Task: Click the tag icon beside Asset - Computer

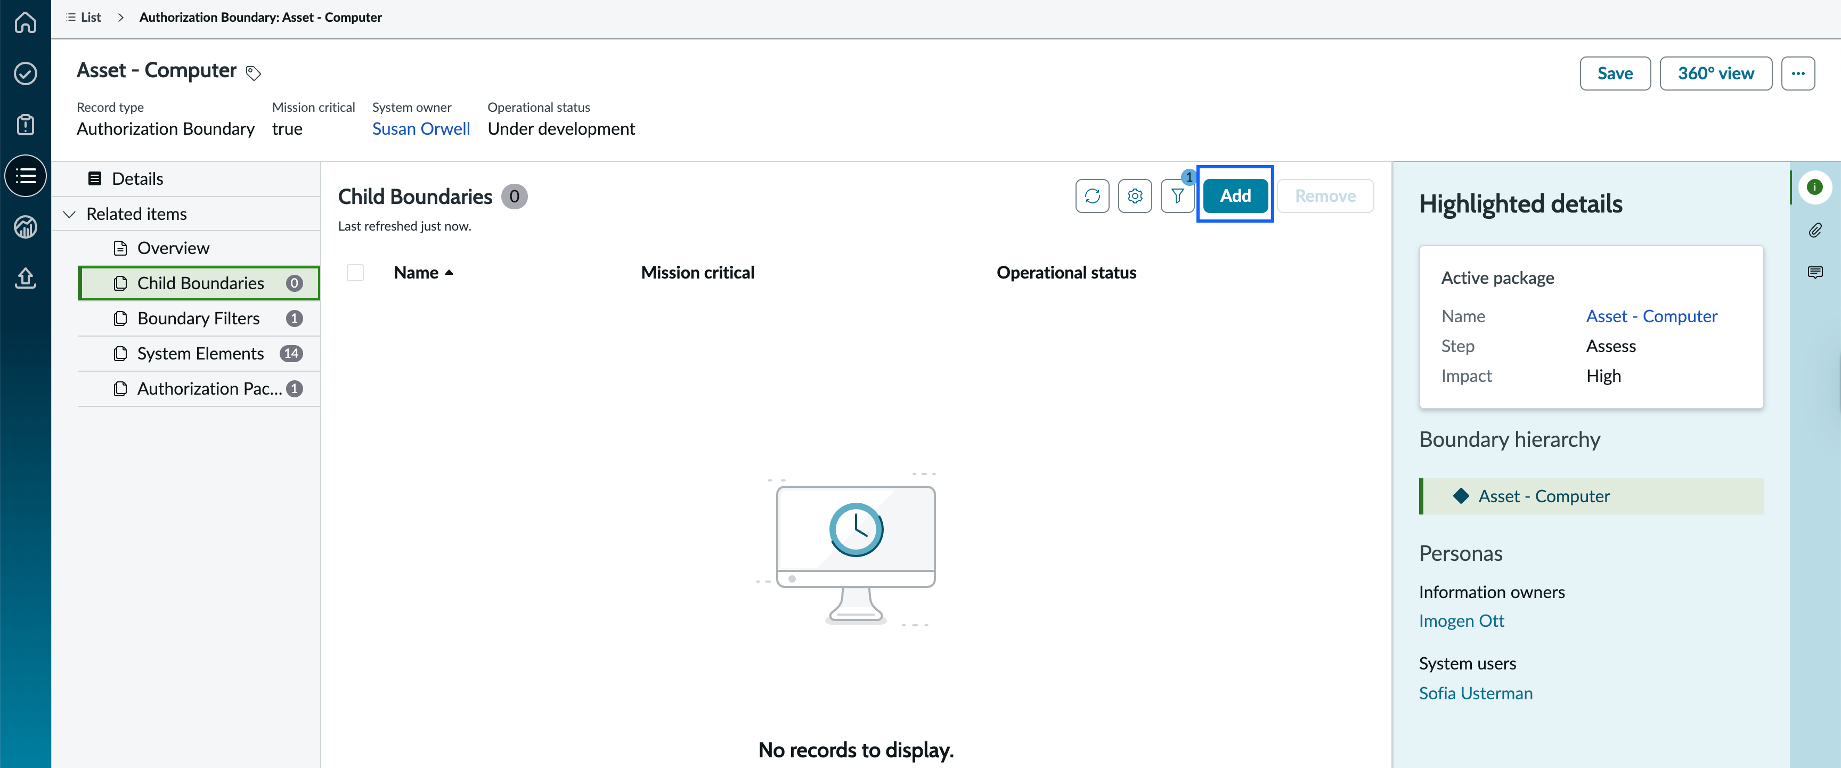Action: coord(254,73)
